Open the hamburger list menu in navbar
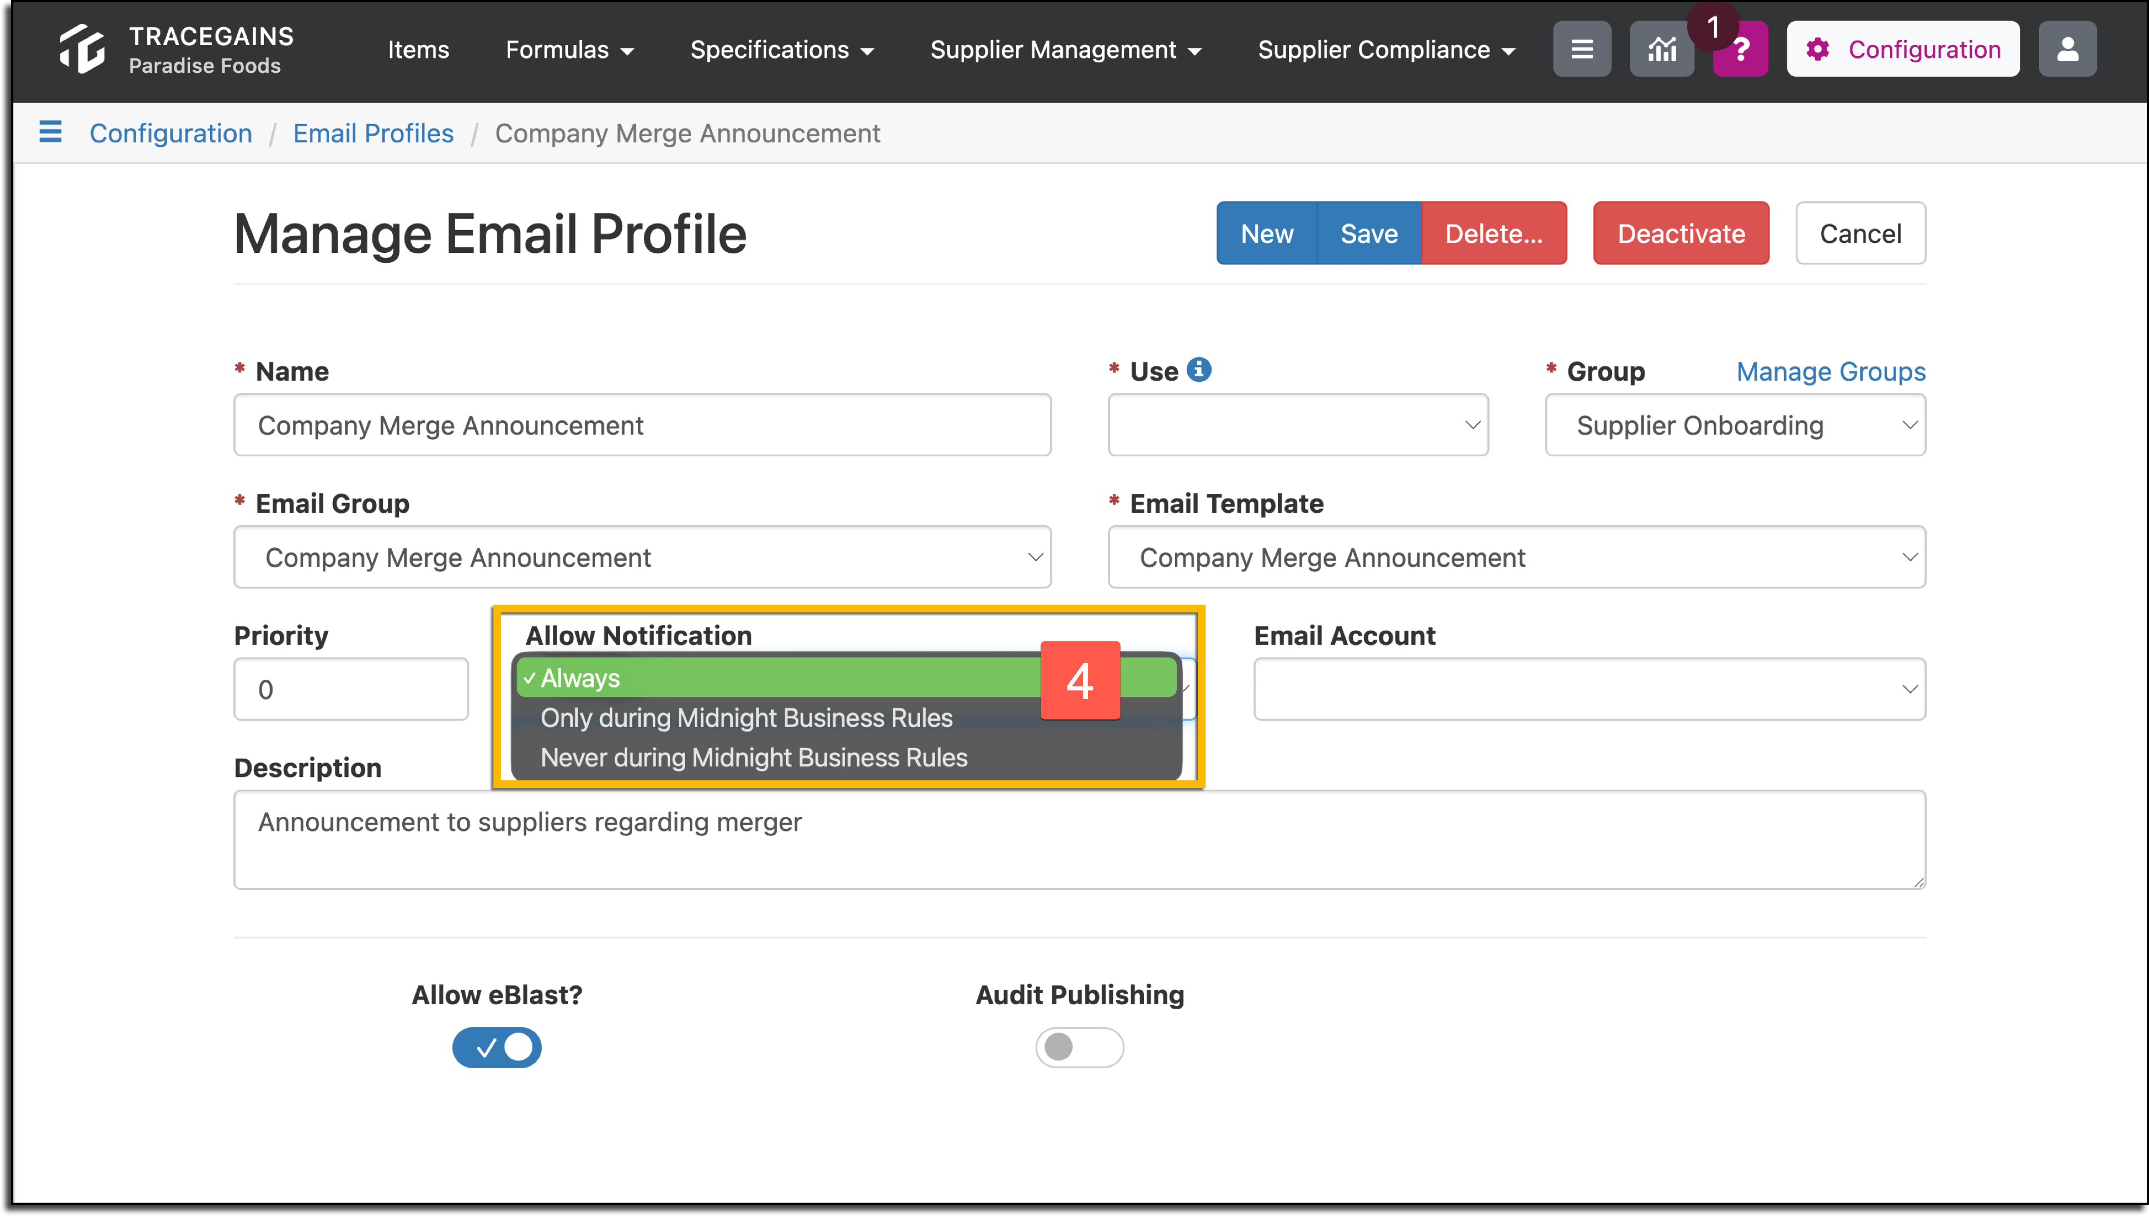This screenshot has height=1216, width=2149. click(1581, 49)
